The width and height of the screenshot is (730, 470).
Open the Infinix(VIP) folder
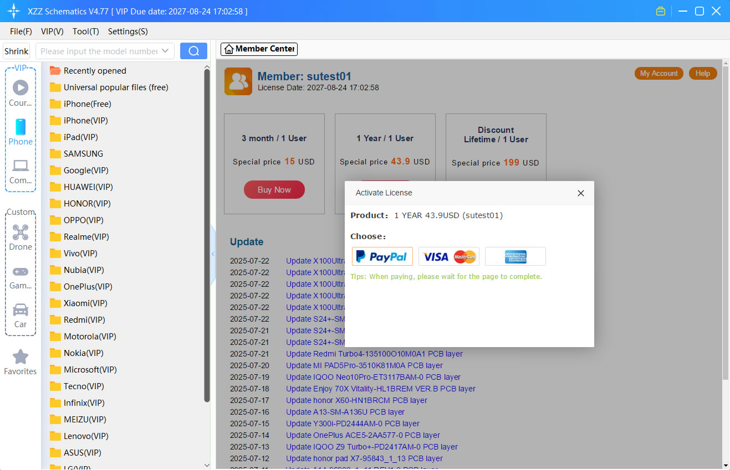click(77, 403)
